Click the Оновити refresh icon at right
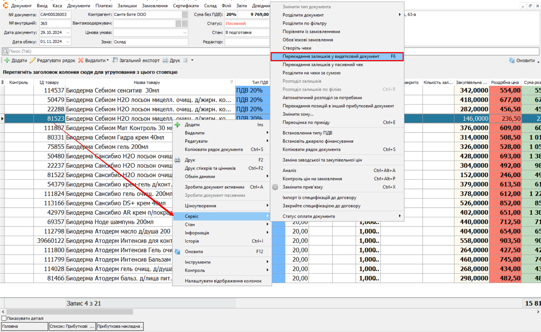This screenshot has width=541, height=332. (512, 60)
